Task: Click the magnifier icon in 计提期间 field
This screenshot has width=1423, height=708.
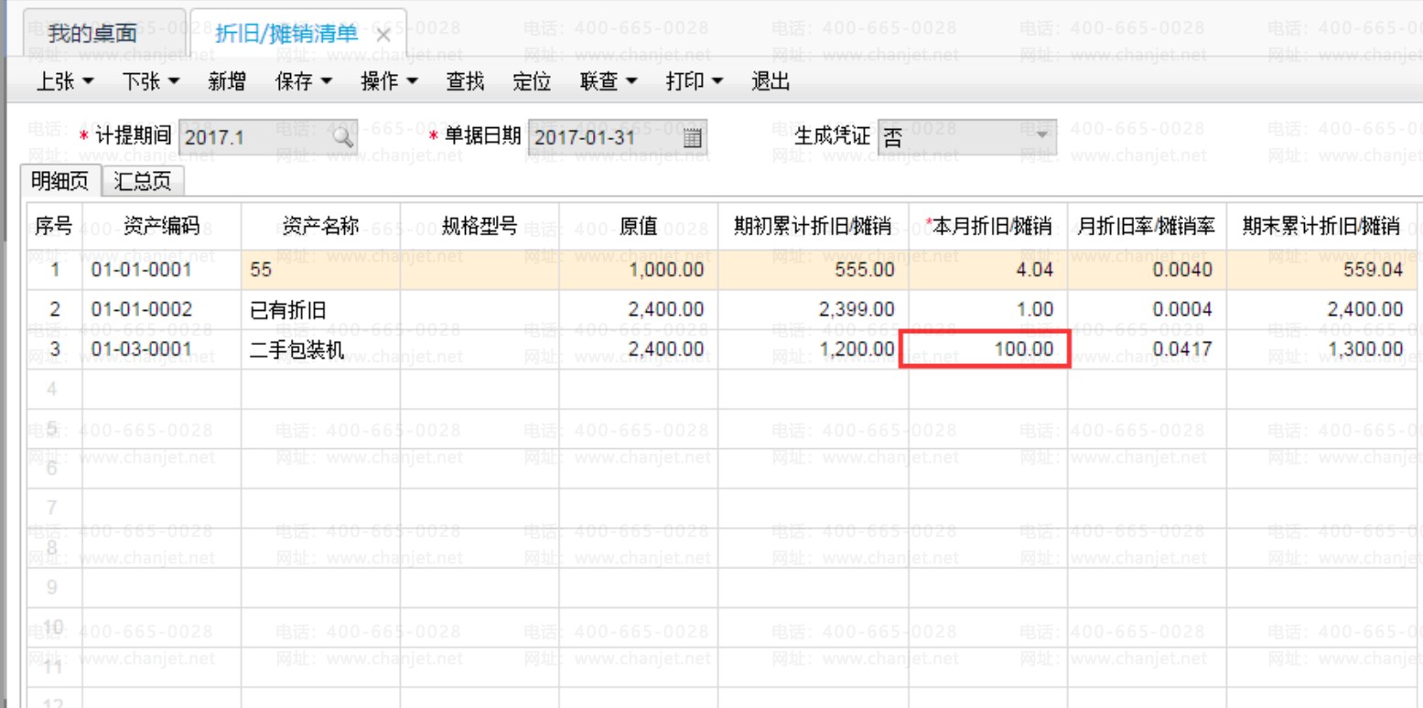Action: (341, 137)
